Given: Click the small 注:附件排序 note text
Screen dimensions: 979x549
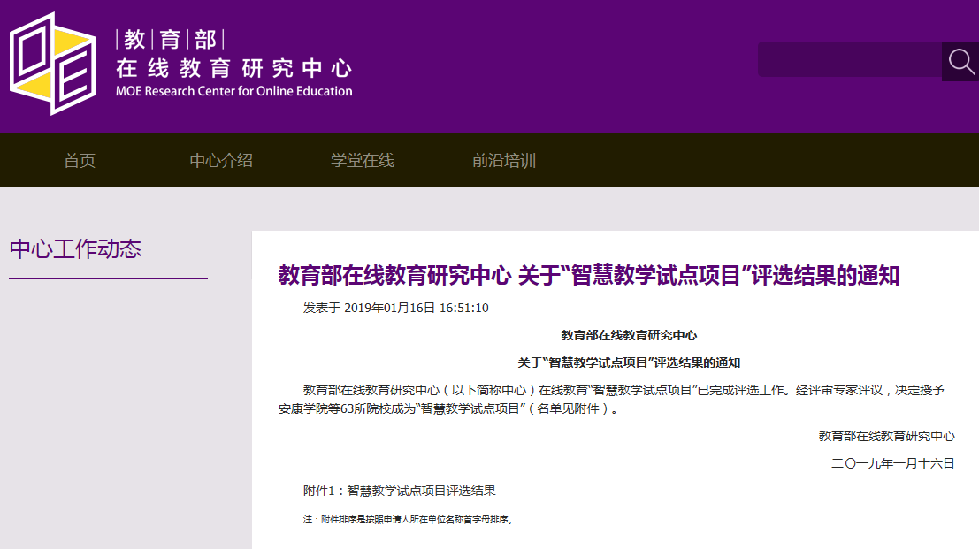Looking at the screenshot, I should [x=408, y=519].
